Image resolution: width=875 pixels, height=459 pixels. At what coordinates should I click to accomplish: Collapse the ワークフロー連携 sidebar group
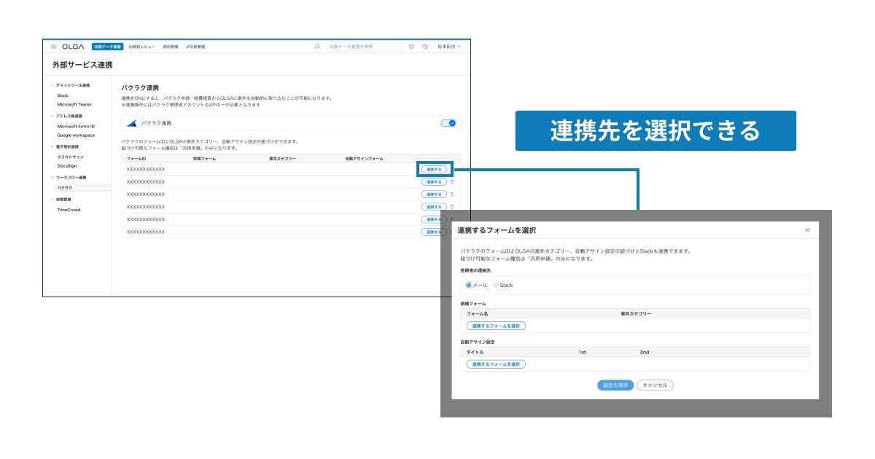tap(52, 178)
